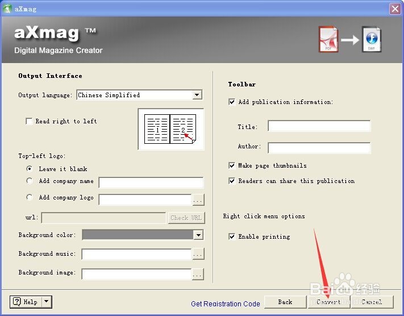This screenshot has width=404, height=316.
Task: Select Add company logo radio option
Action: [30, 197]
